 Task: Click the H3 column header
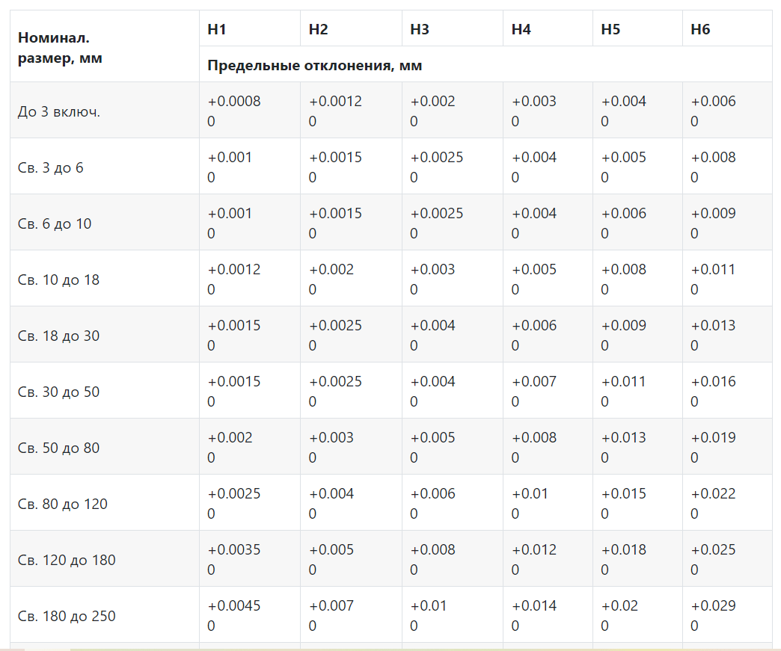[x=420, y=29]
